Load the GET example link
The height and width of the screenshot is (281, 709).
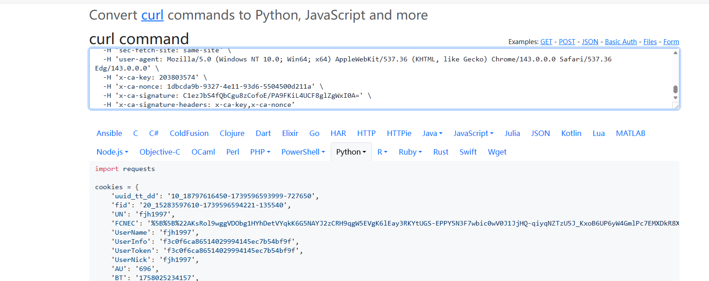tap(546, 42)
